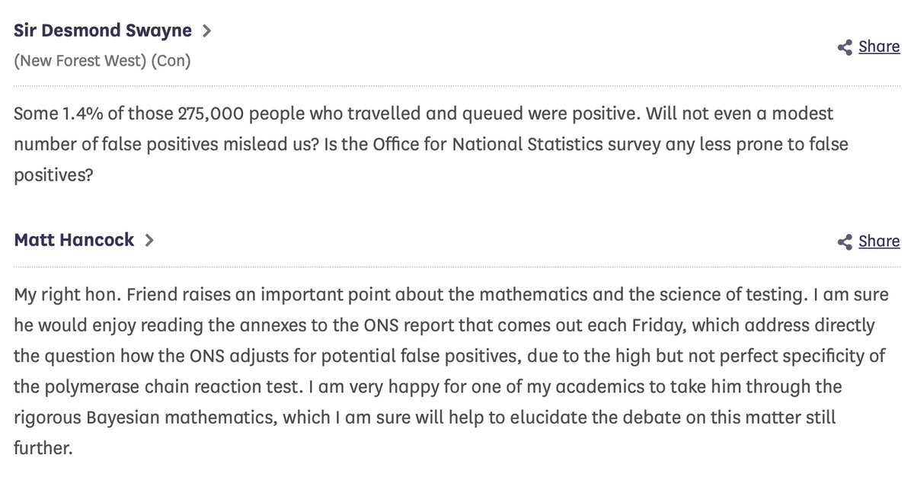The image size is (914, 477).
Task: Open the Share link for Swayne's contribution
Action: (x=879, y=47)
